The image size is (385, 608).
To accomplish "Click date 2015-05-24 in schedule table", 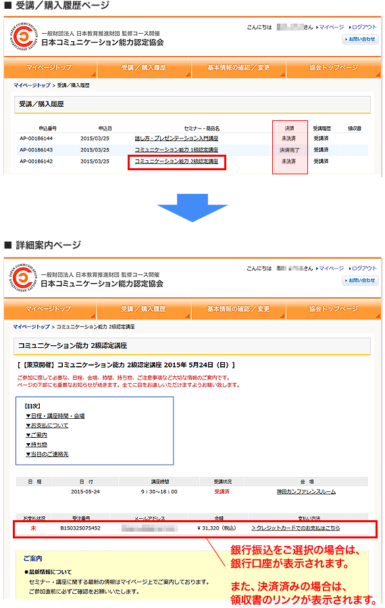I will 85,492.
